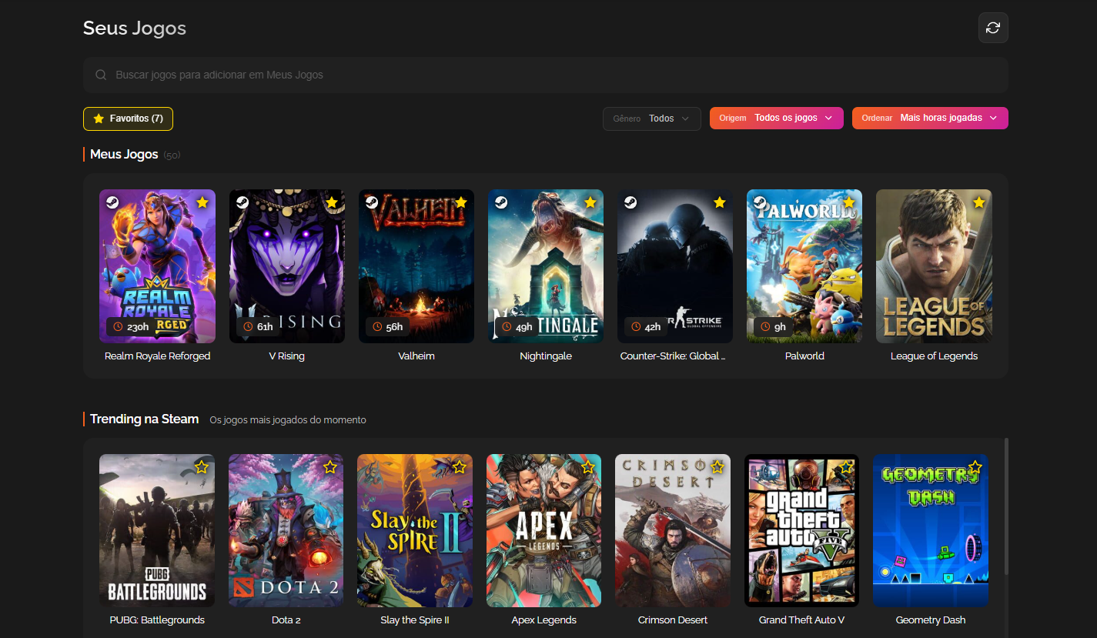Open the Ordenar sorting dropdown
Image resolution: width=1097 pixels, height=638 pixels.
pyautogui.click(x=930, y=119)
